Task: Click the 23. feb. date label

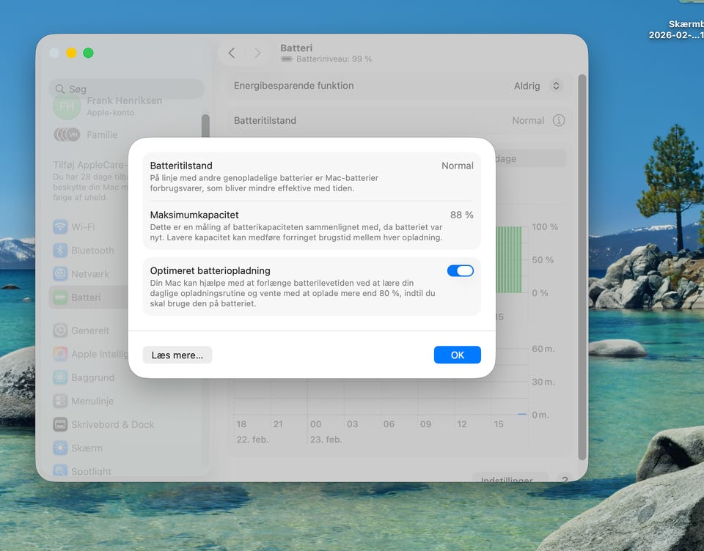Action: click(x=326, y=440)
